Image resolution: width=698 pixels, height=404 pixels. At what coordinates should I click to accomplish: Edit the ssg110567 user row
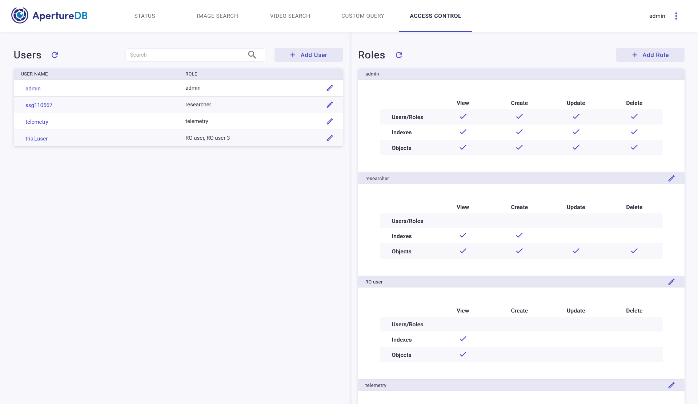tap(330, 105)
